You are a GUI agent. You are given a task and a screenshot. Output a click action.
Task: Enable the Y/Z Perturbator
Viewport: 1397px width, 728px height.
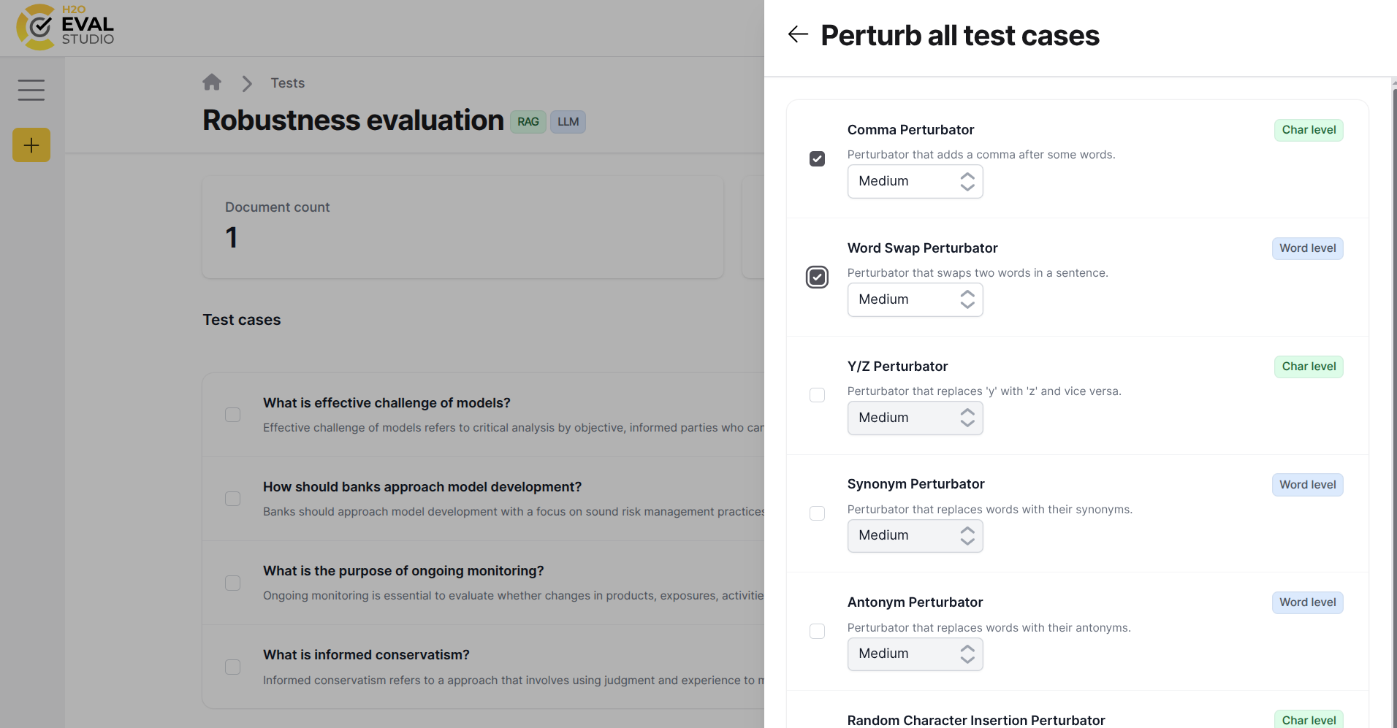point(816,395)
